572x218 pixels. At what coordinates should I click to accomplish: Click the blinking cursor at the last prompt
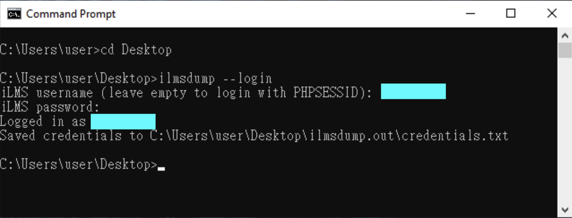(x=161, y=168)
